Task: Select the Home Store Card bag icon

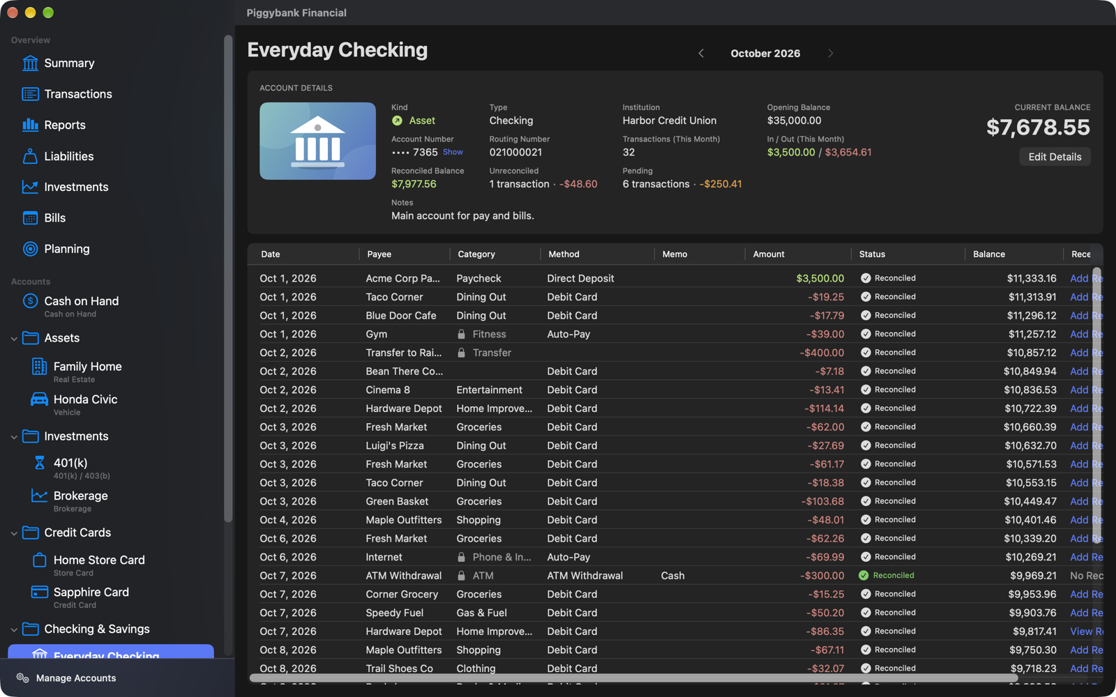Action: tap(39, 560)
